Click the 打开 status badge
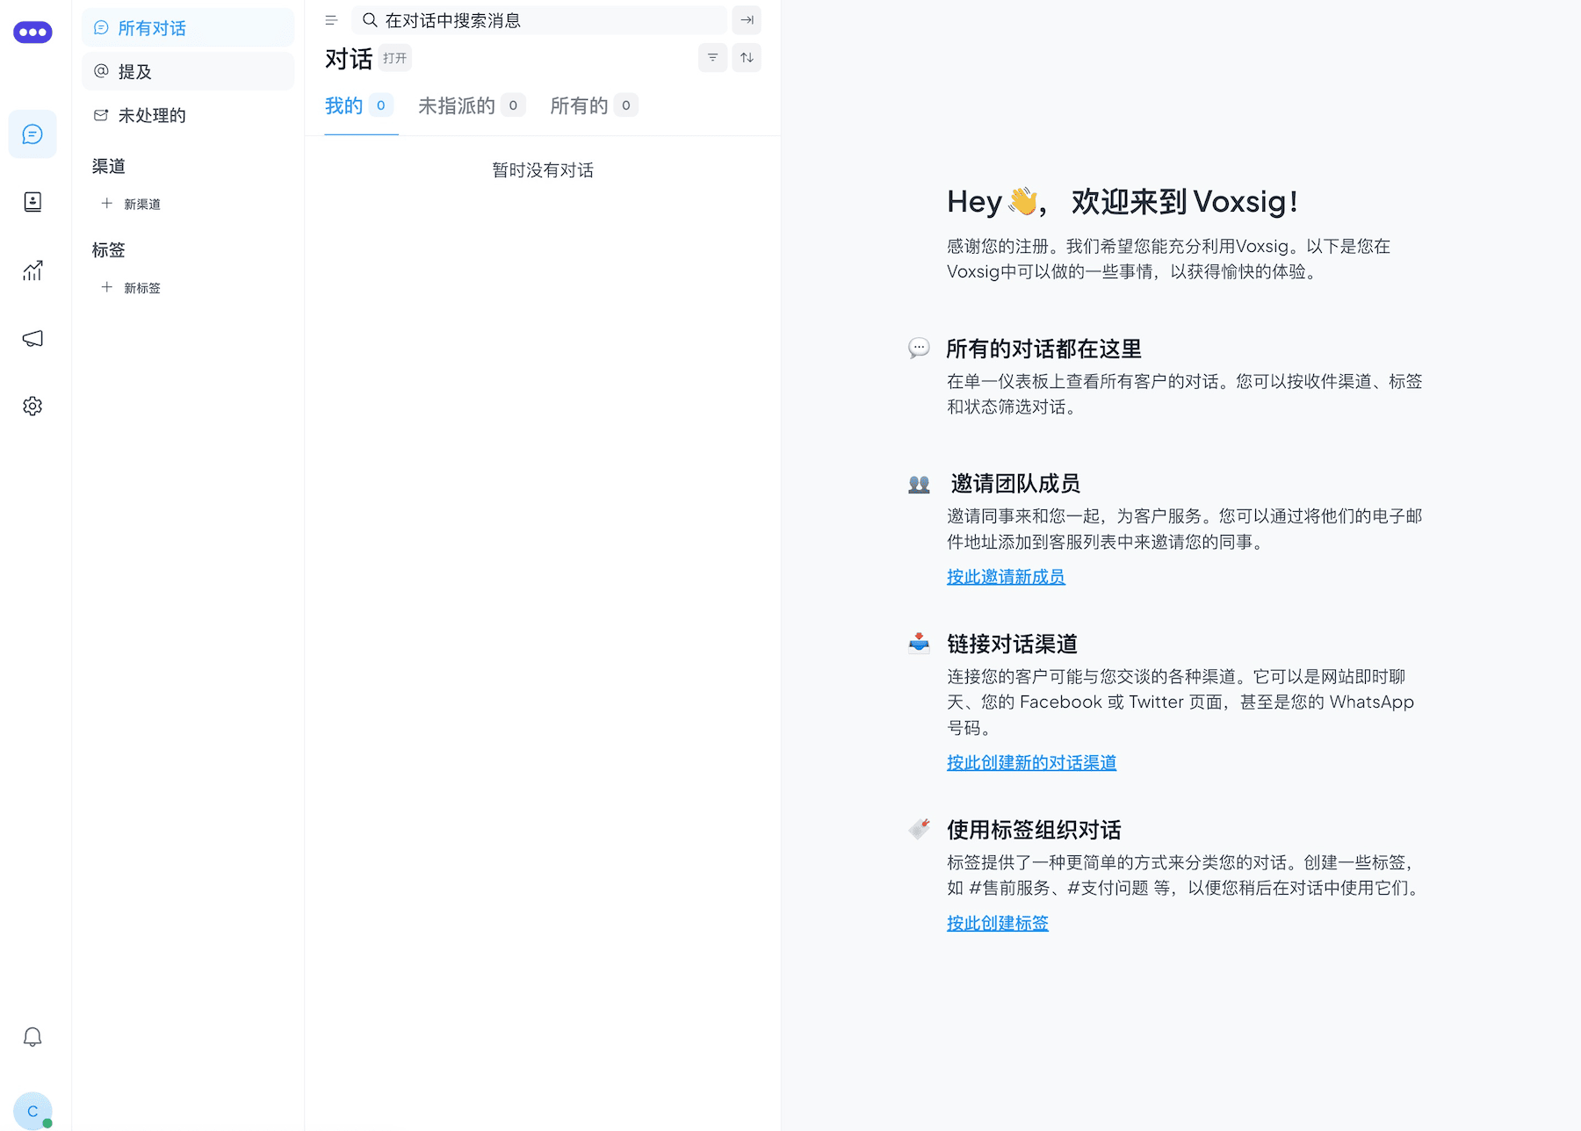This screenshot has height=1131, width=1581. (x=395, y=58)
